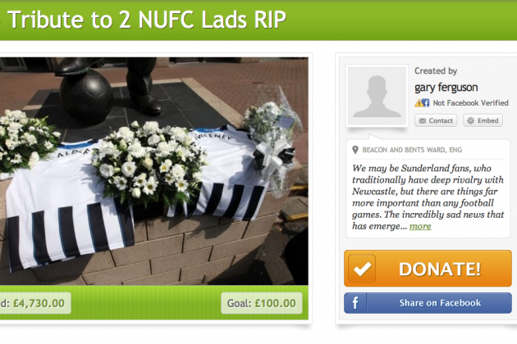
Task: Click the tribute photo of shirts and flowers
Action: [154, 171]
